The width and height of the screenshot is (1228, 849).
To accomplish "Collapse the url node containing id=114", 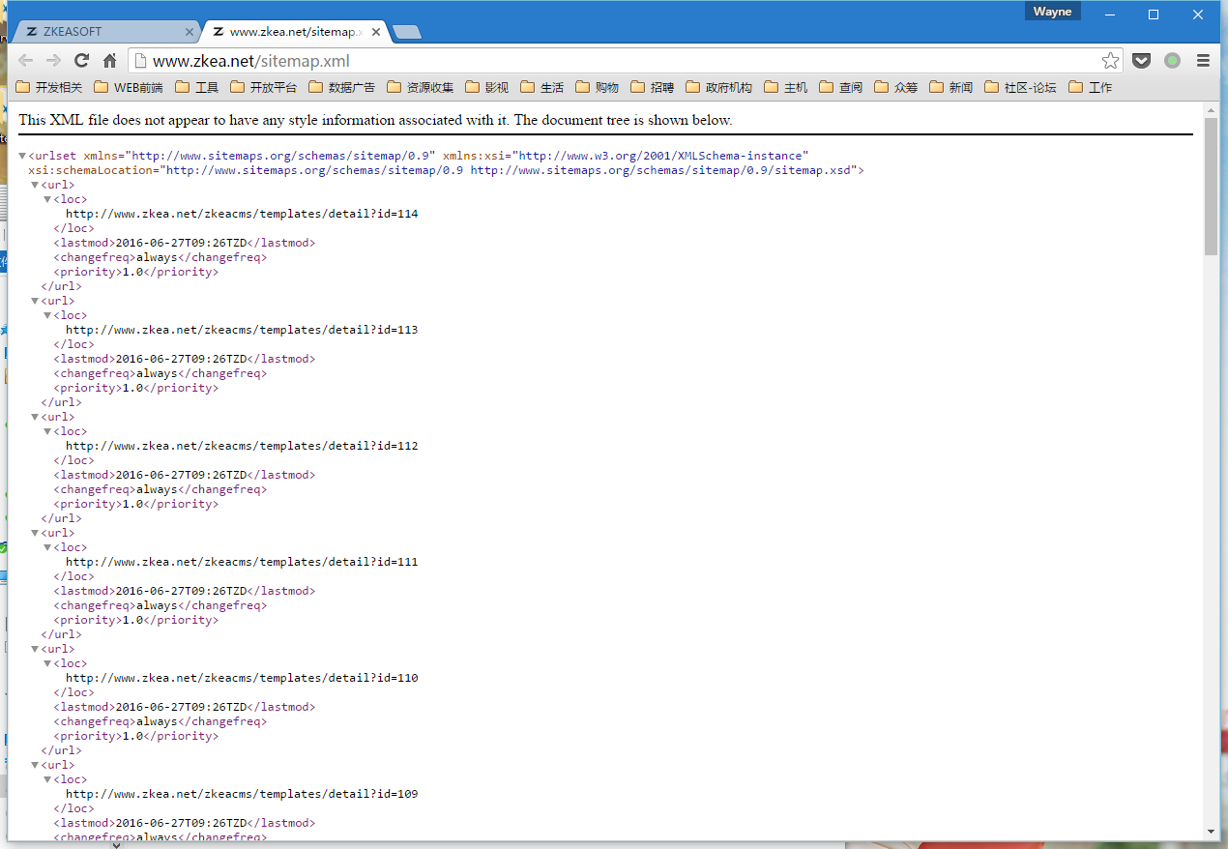I will (x=35, y=185).
